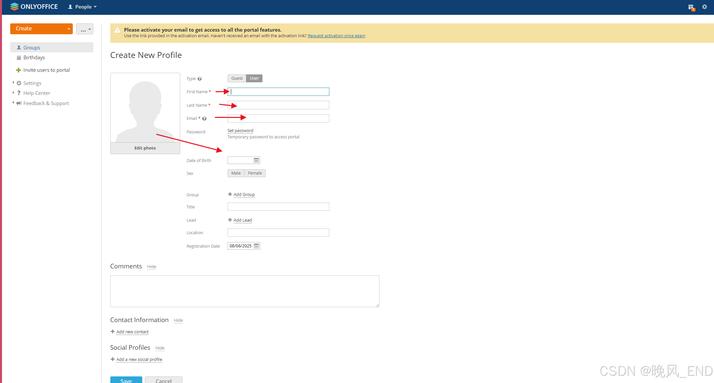Open the People module dropdown
This screenshot has width=714, height=383.
tap(83, 7)
